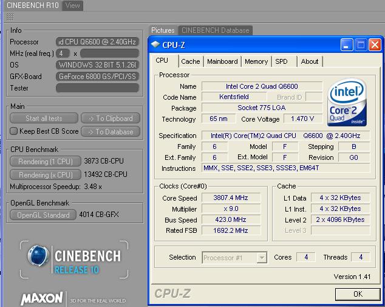385x307 pixels.
Task: Click the Selection dropdown arrow
Action: pos(262,258)
